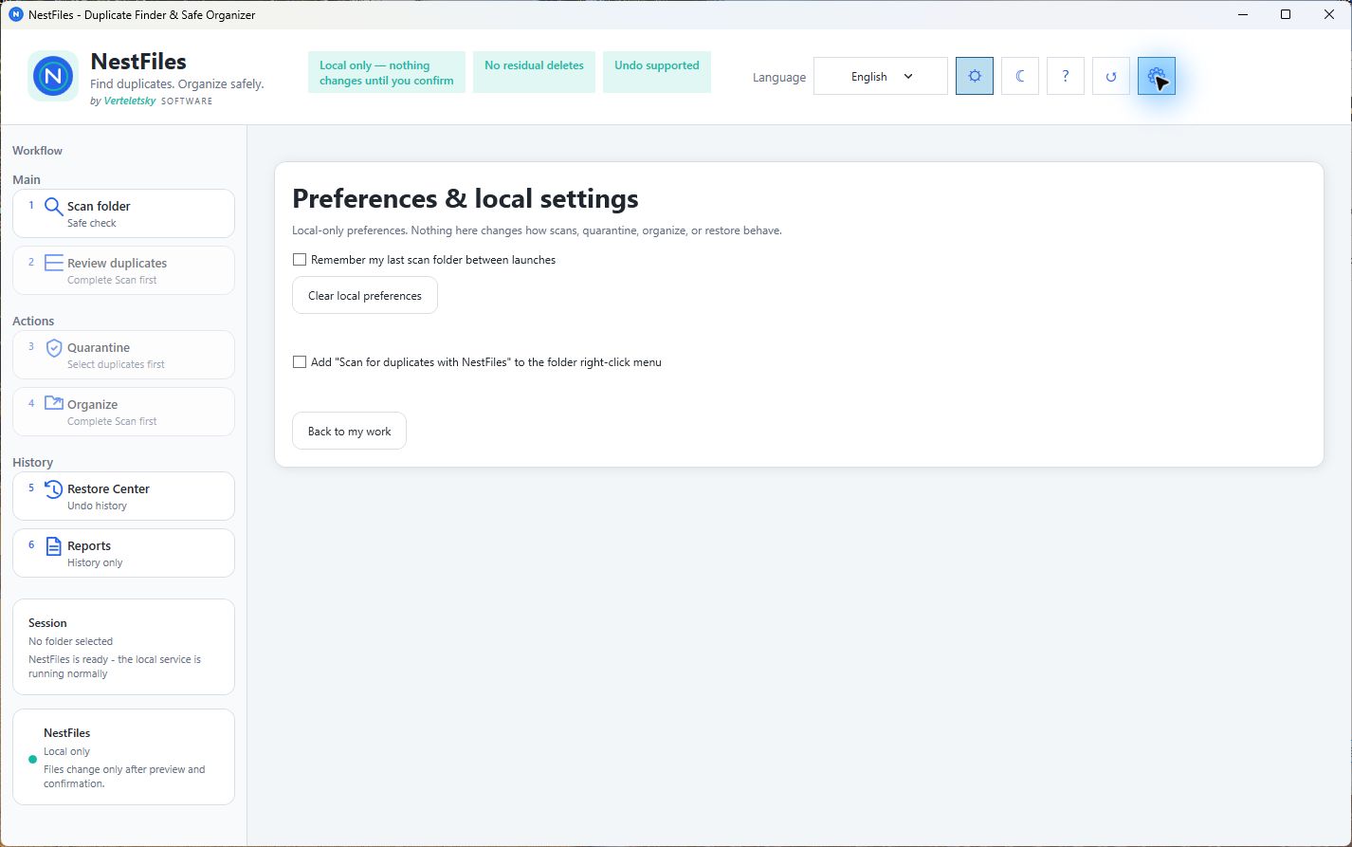
Task: Click the magnifier icon on Scan folder
Action: coord(54,207)
